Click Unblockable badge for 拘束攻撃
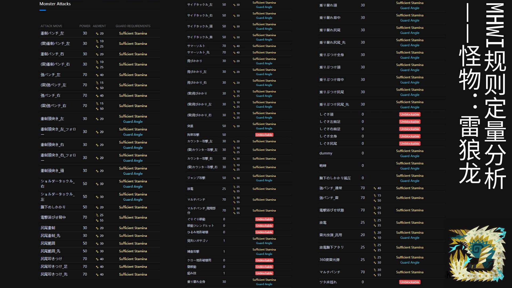Viewport: 512px width, 288px height. tap(264, 135)
